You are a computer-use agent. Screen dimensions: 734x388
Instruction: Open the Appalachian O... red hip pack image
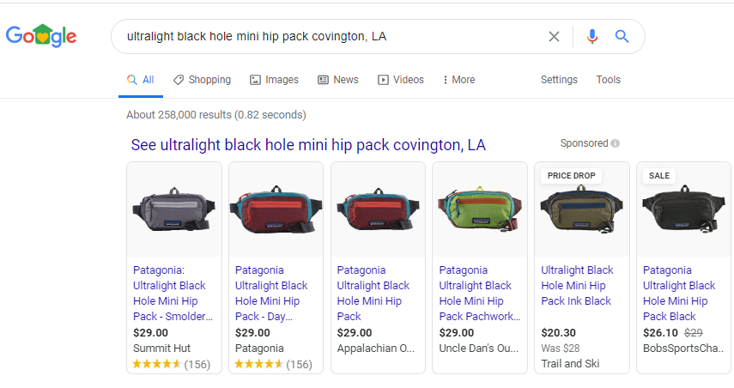click(378, 209)
